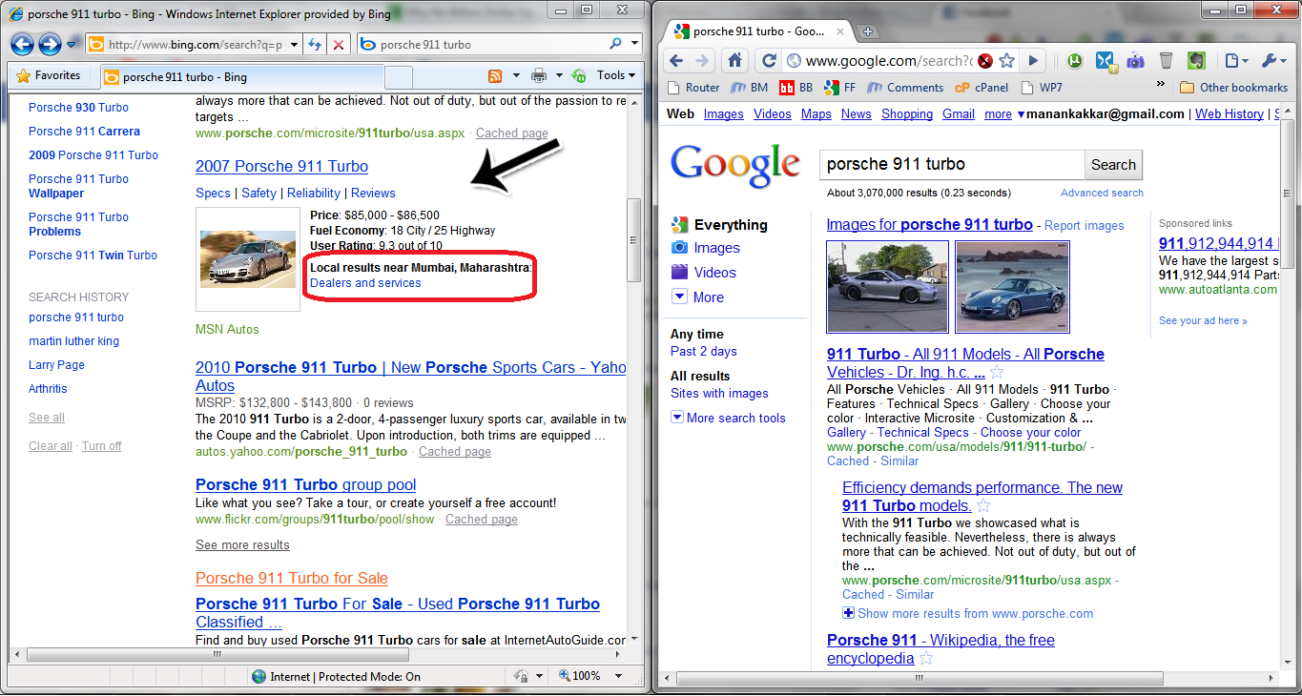Click the red blocked icon in Chrome address bar

984,61
